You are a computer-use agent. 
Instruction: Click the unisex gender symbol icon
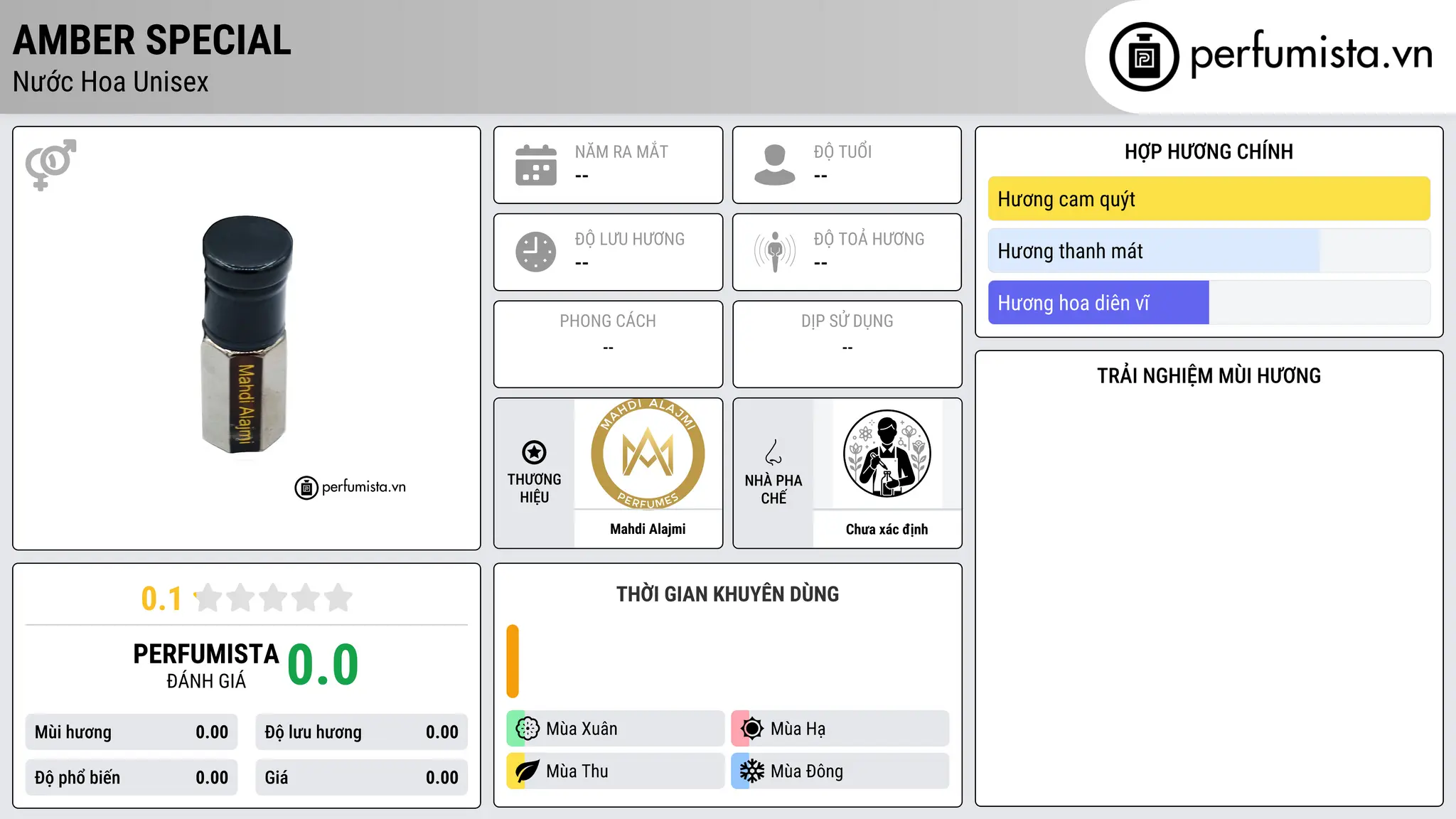[50, 164]
